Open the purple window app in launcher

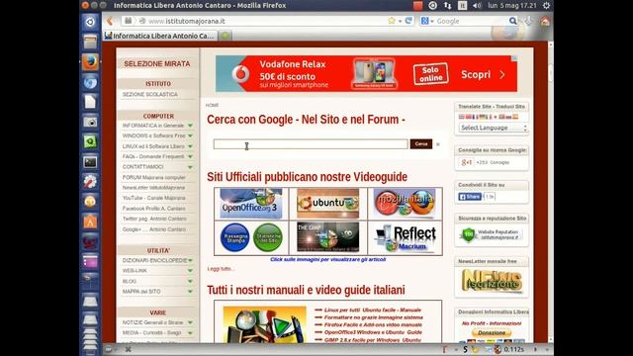pos(90,261)
